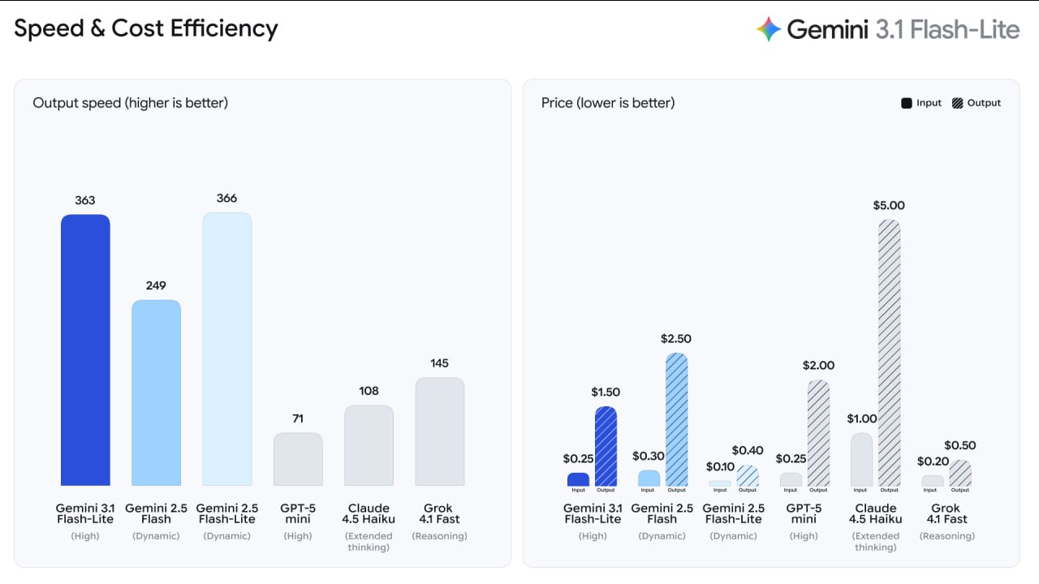The image size is (1039, 584).
Task: Click the striped Output legend icon
Action: tap(958, 103)
